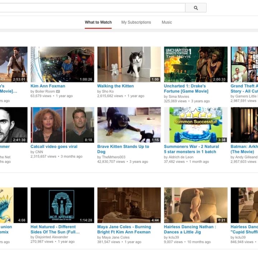Click the 1:14:28 duration badge
The image size is (258, 258).
pos(86,220)
